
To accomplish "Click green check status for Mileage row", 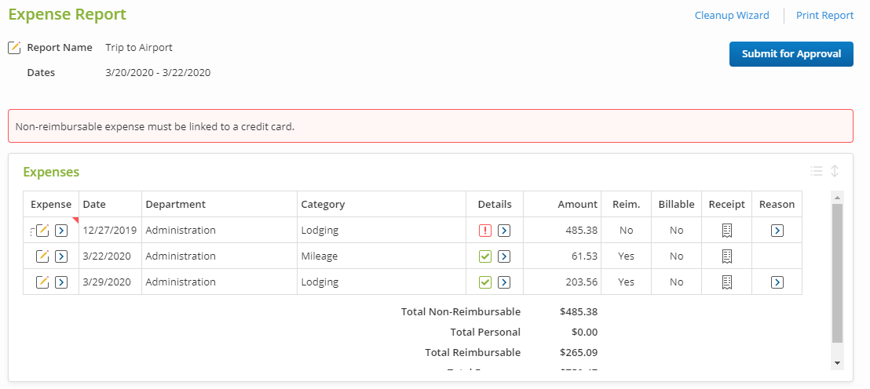I will tap(485, 256).
